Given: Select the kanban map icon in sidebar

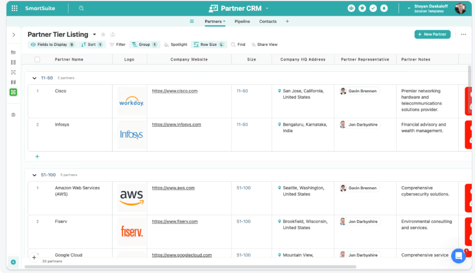Looking at the screenshot, I should click(x=13, y=82).
